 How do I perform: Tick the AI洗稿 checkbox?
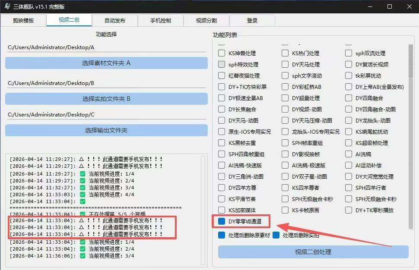tap(349, 154)
